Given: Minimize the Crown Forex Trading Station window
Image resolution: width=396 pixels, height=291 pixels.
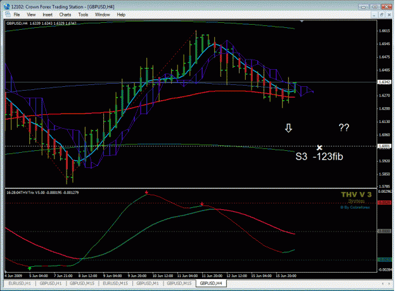Looking at the screenshot, I should (363, 7).
